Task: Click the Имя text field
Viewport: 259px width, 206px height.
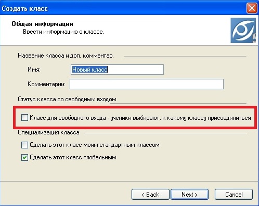Action: [117, 70]
